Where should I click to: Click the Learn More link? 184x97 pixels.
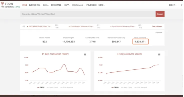coord(157,26)
